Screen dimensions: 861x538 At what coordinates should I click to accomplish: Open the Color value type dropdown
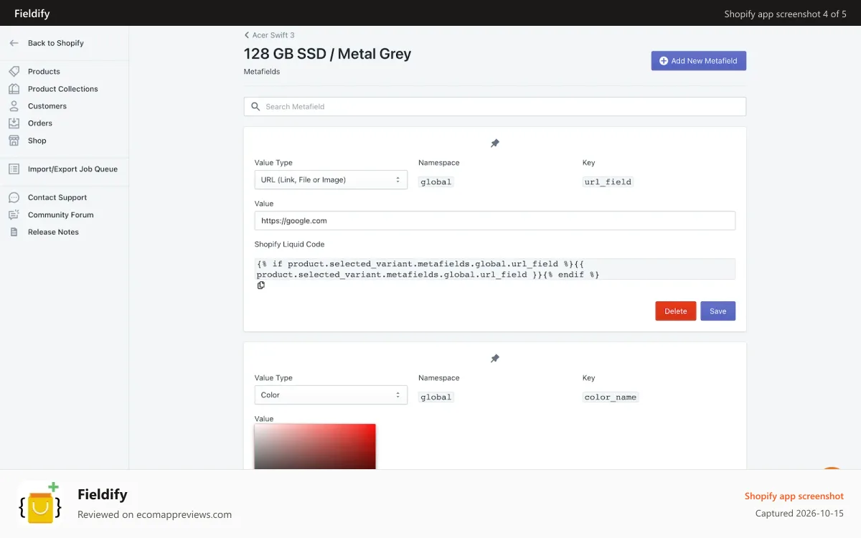pyautogui.click(x=331, y=395)
